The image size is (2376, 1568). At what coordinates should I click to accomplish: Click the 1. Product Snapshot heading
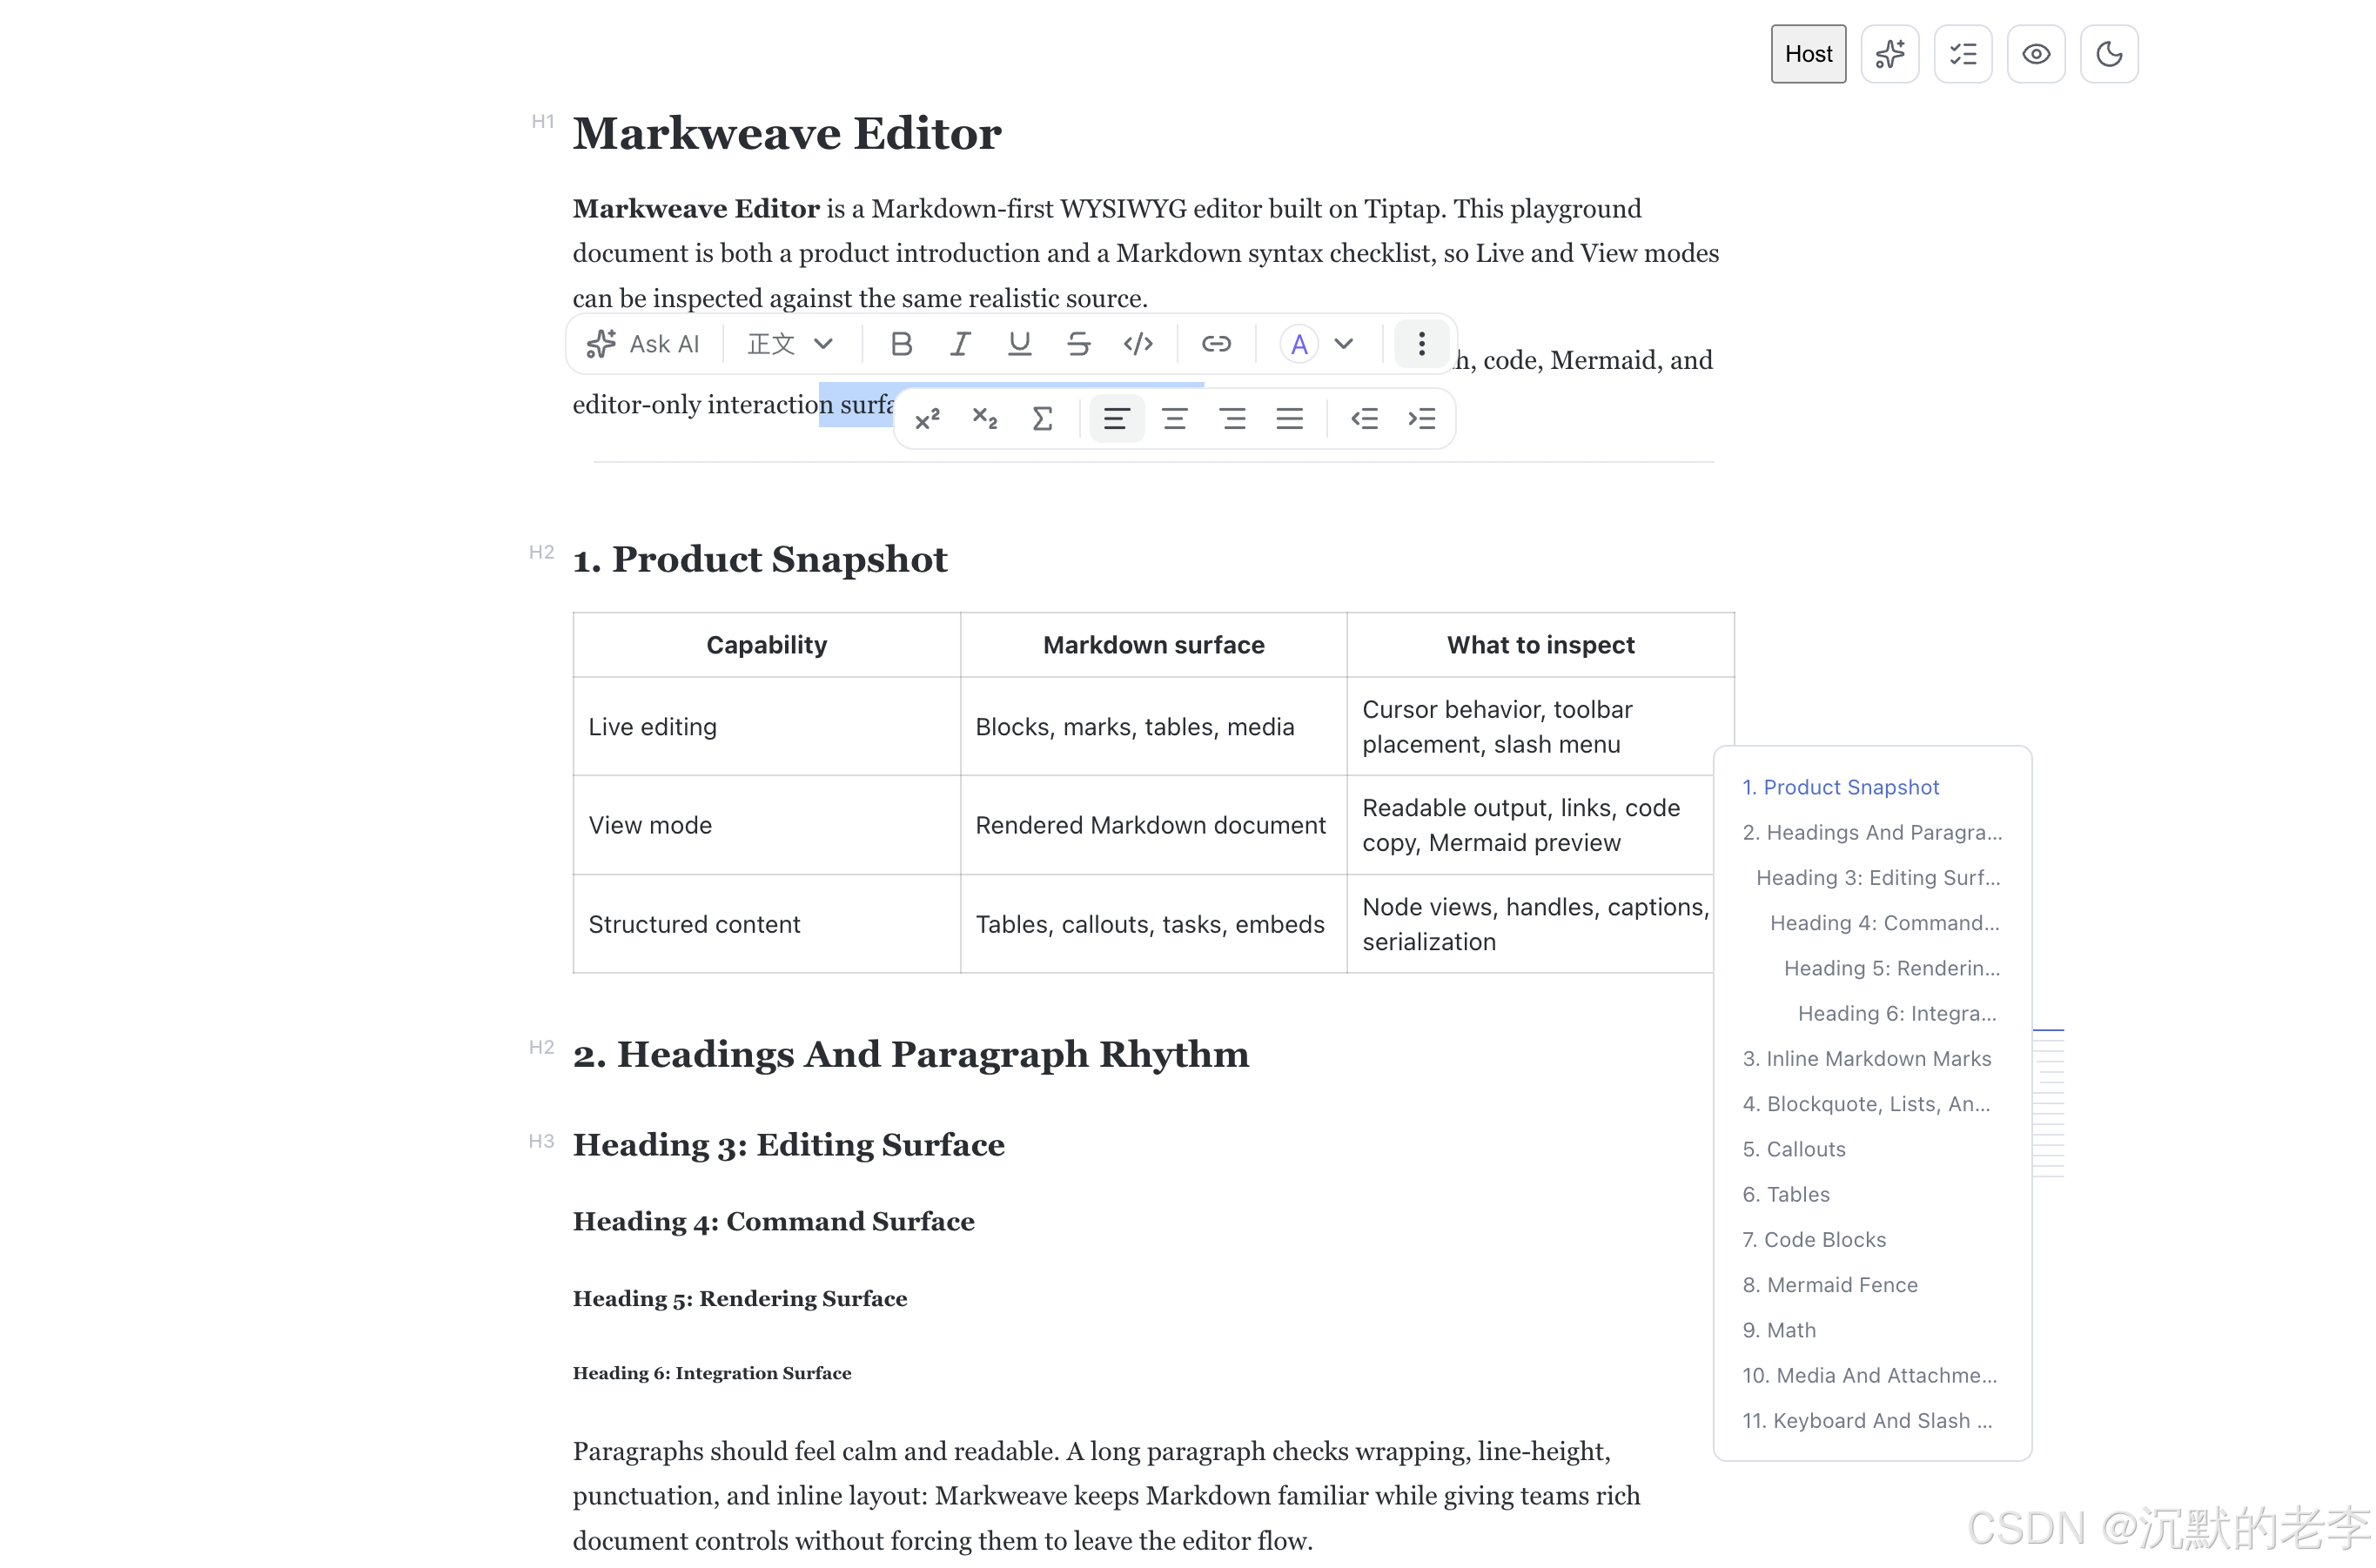coord(760,559)
